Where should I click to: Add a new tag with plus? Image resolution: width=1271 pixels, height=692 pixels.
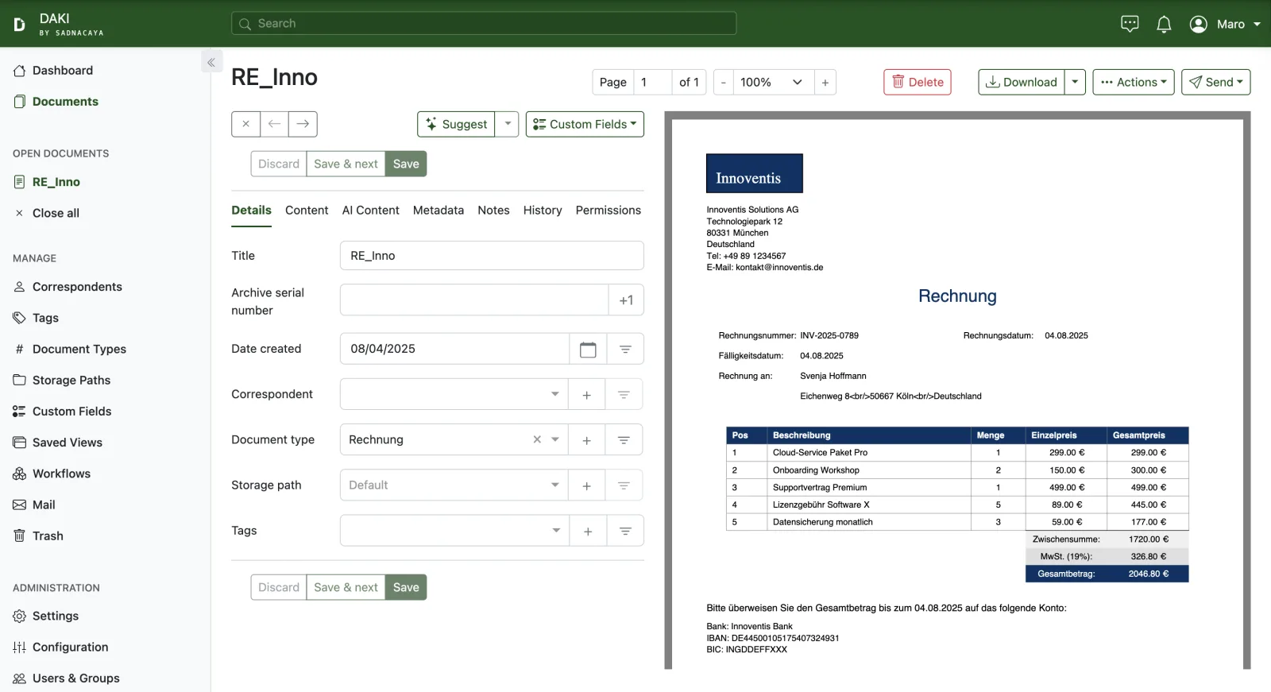[x=588, y=531]
